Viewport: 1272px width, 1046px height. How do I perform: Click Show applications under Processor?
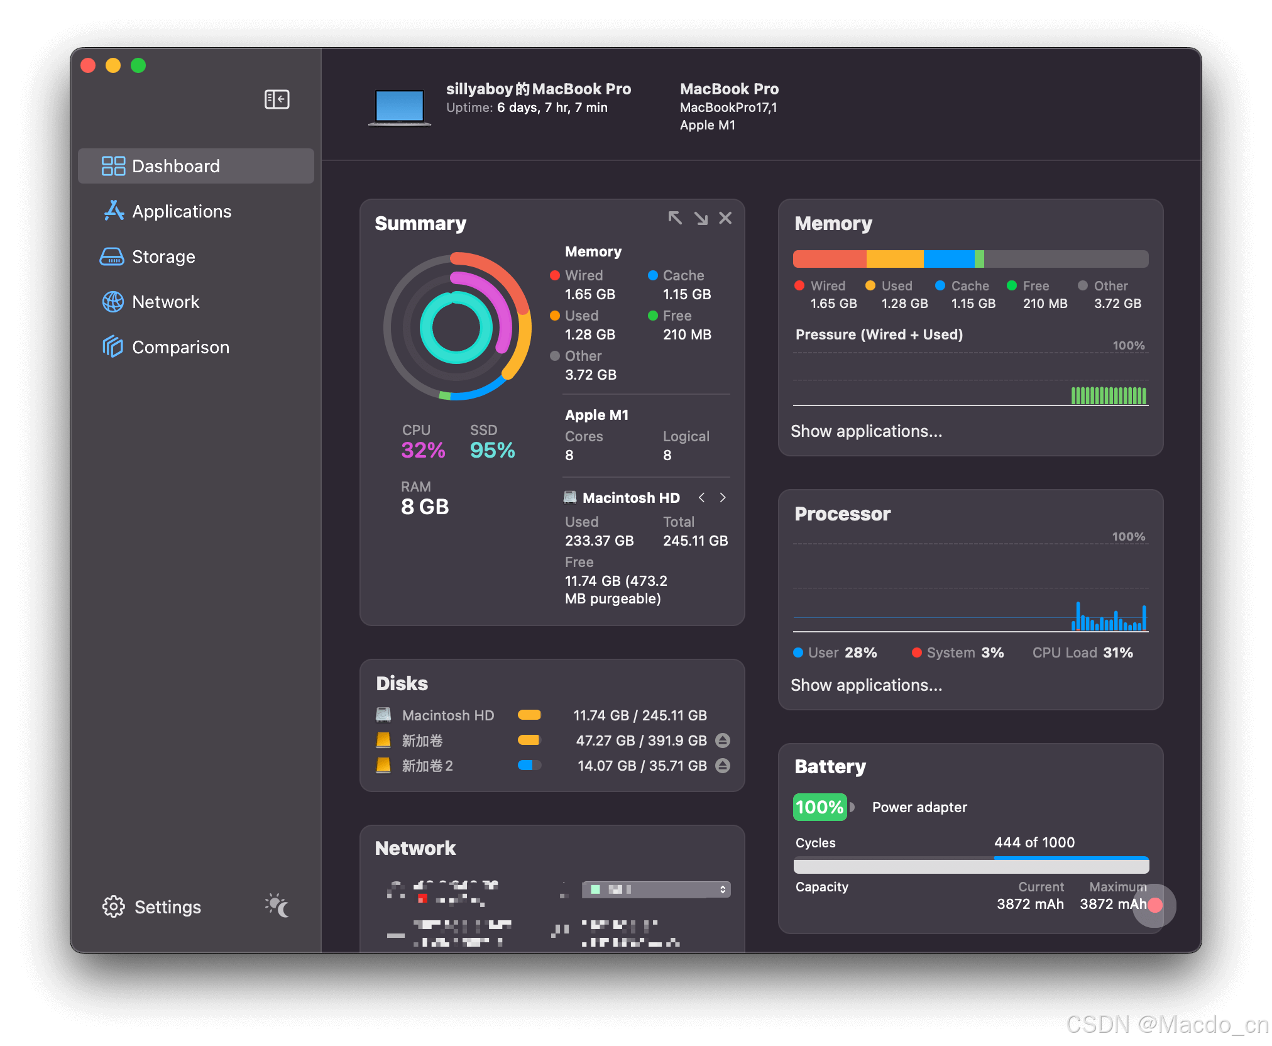[x=866, y=685]
